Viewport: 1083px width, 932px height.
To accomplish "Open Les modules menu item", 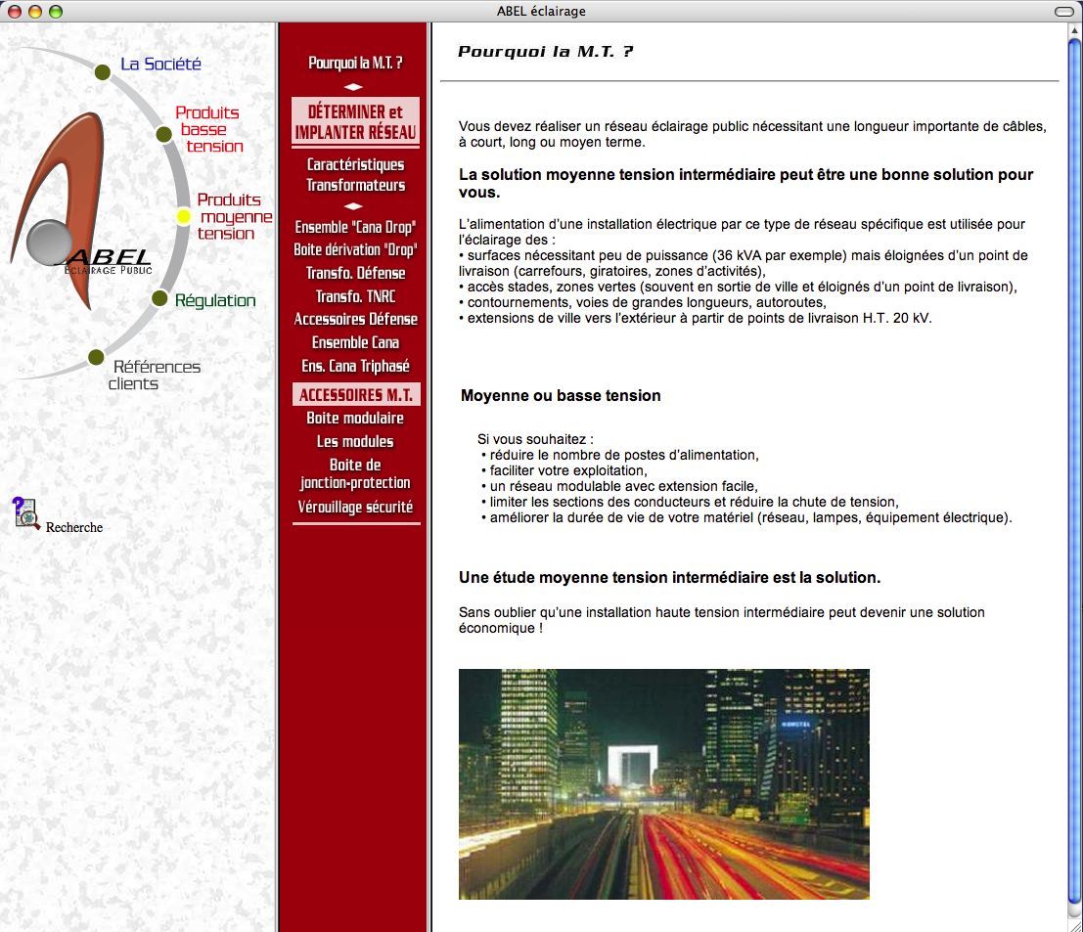I will point(355,441).
